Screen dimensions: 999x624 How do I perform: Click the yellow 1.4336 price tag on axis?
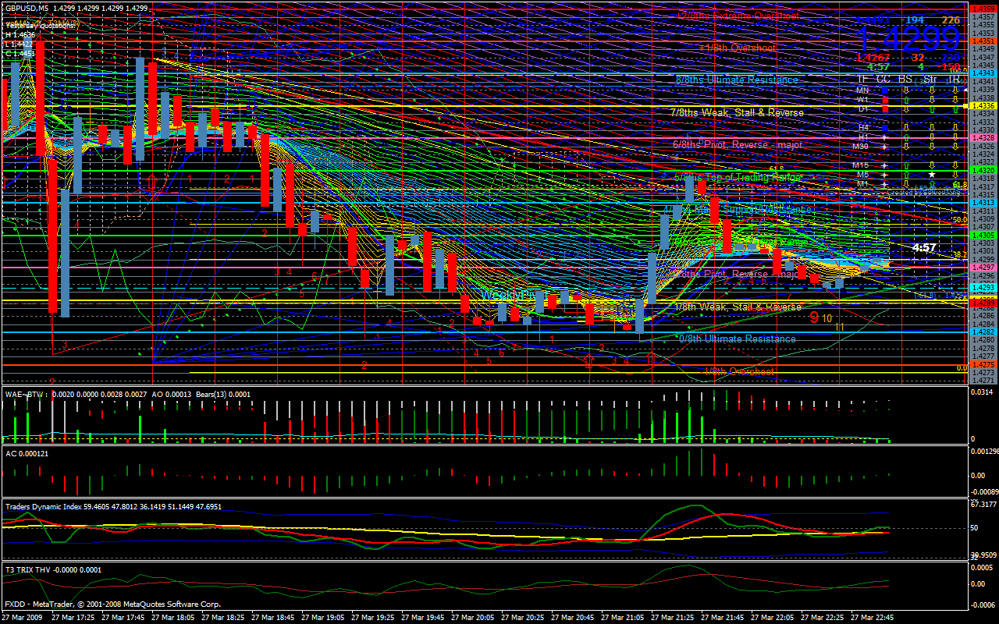click(x=981, y=105)
